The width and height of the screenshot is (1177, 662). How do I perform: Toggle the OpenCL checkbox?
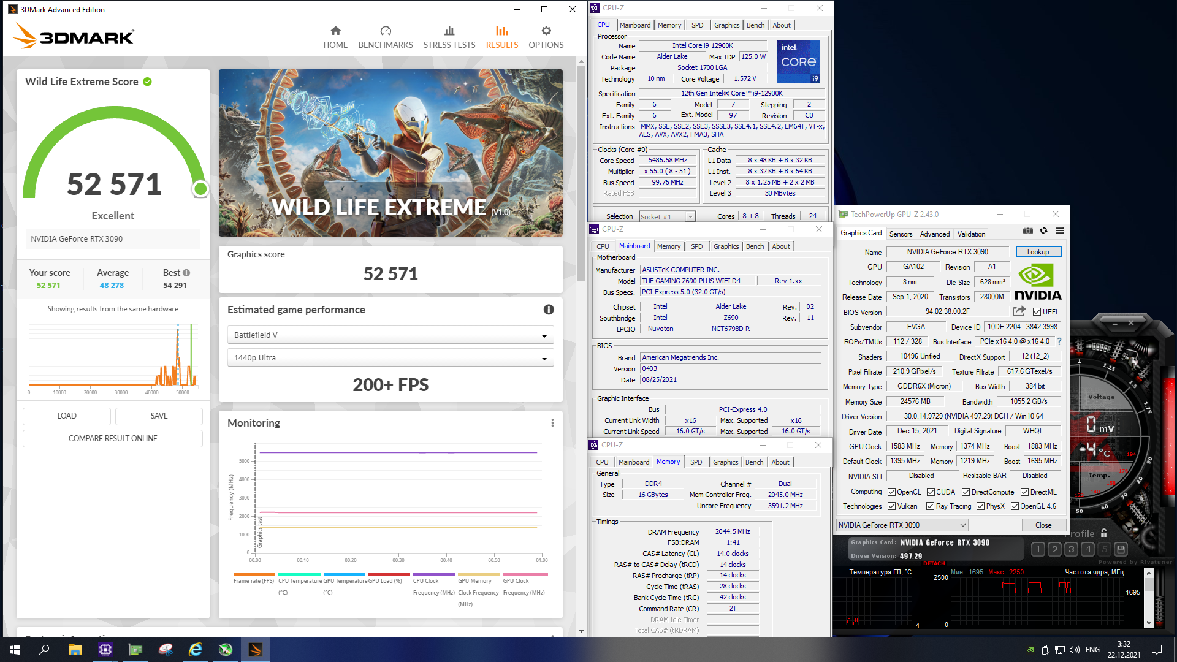click(891, 492)
